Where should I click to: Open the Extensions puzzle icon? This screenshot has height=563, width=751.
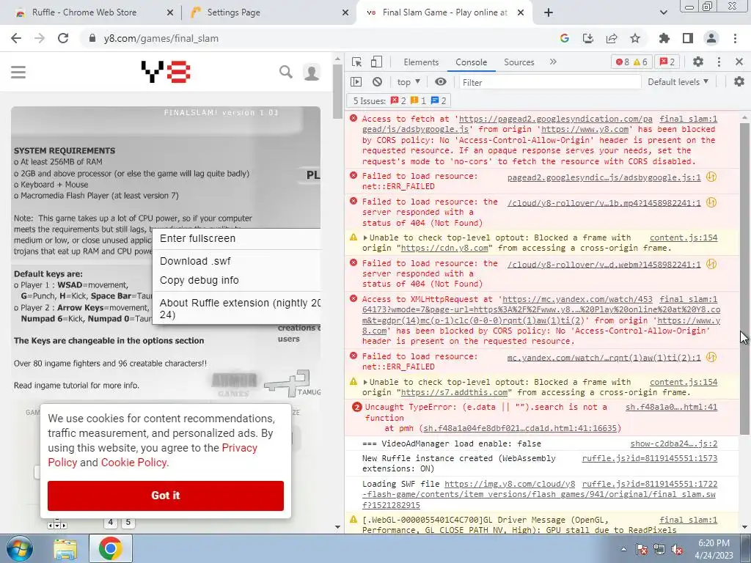click(x=664, y=38)
